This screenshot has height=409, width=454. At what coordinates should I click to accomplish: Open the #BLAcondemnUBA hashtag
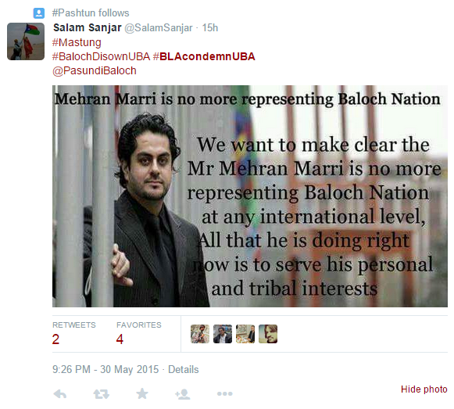pyautogui.click(x=204, y=56)
